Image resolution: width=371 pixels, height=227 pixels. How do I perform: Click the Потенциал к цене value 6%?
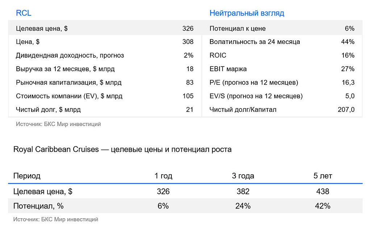click(350, 28)
